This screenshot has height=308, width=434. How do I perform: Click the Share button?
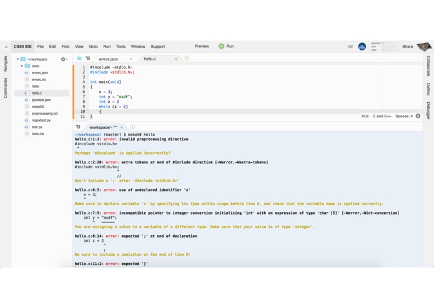407,47
